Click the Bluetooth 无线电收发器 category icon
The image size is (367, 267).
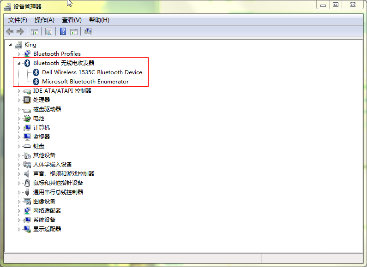coord(27,63)
